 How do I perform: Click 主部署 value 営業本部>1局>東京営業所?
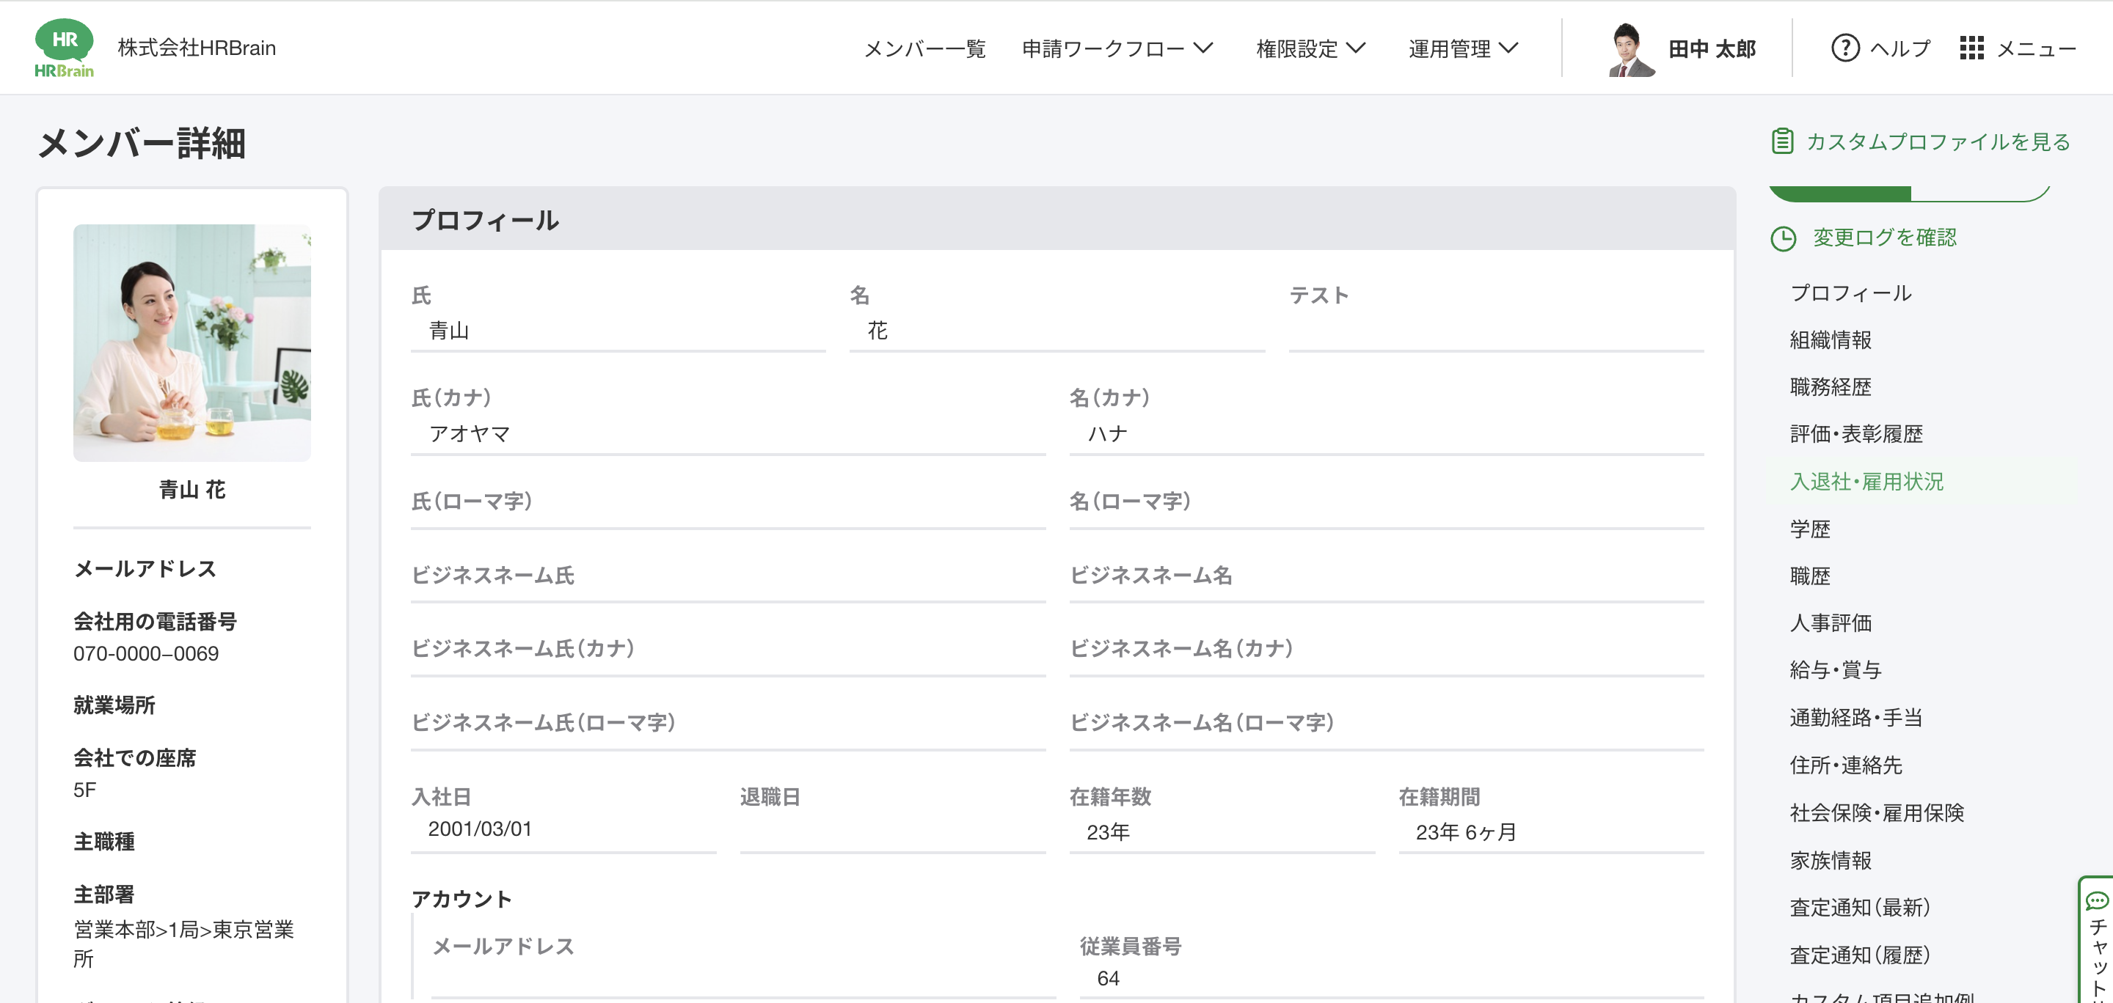183,944
